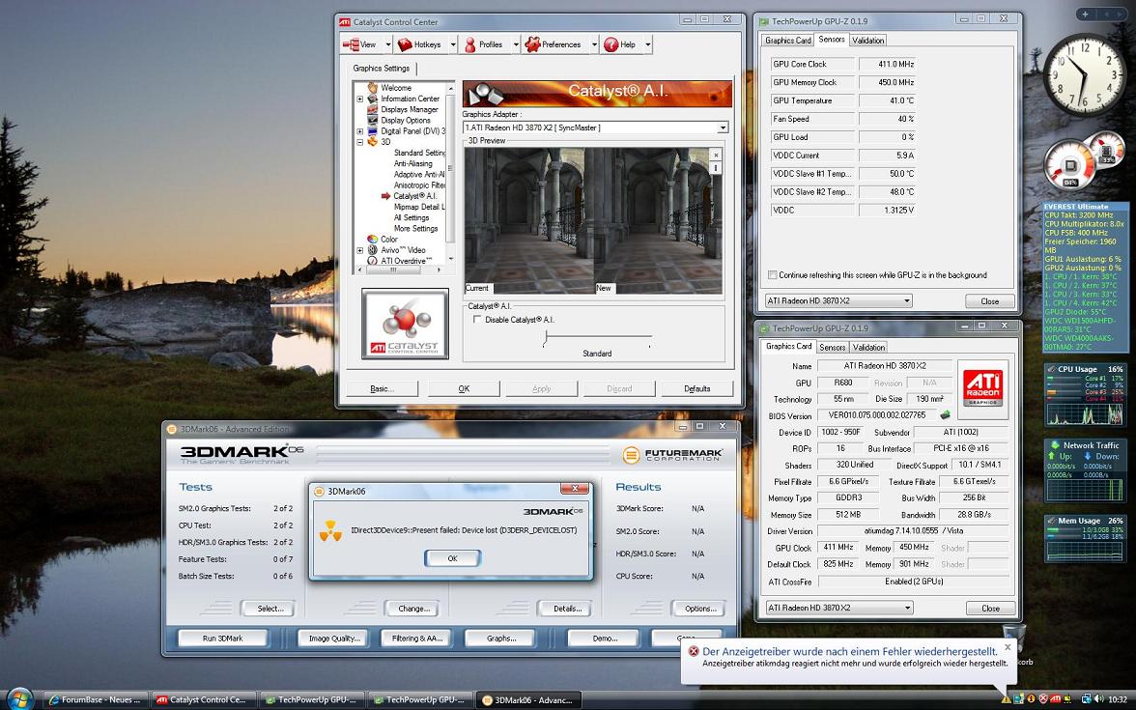1136x710 pixels.
Task: Select the Avivo Video film reel icon
Action: (373, 250)
